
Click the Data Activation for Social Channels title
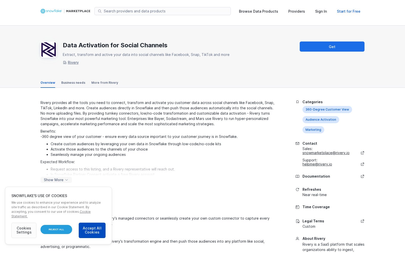point(115,45)
